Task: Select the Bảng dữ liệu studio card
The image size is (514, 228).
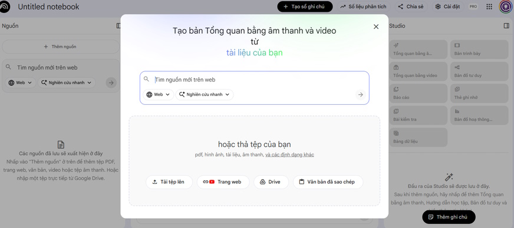Action: click(418, 137)
